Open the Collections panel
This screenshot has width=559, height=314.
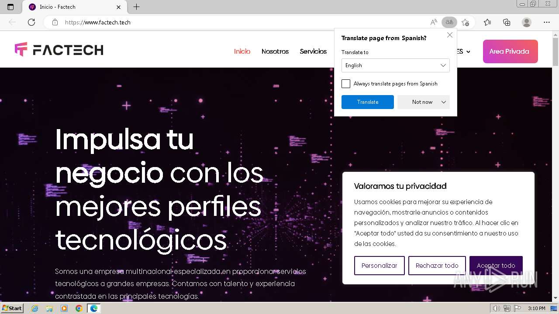coord(507,22)
